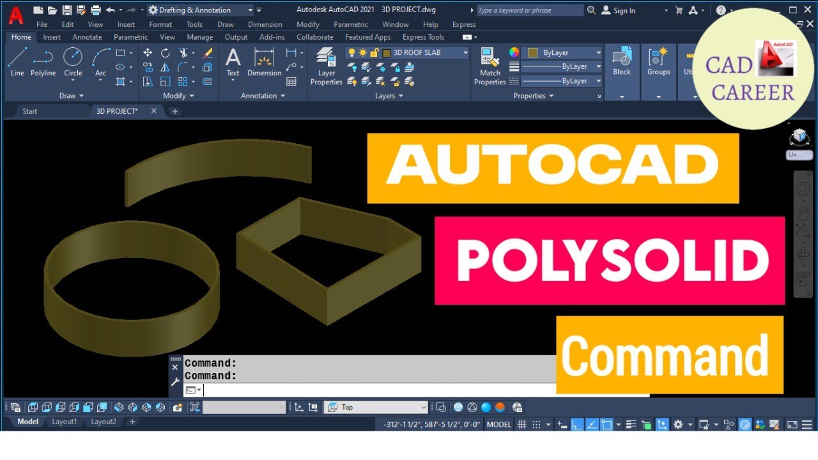Switch to the Layout1 tab
Screen dimensions: 818x460
click(x=65, y=422)
